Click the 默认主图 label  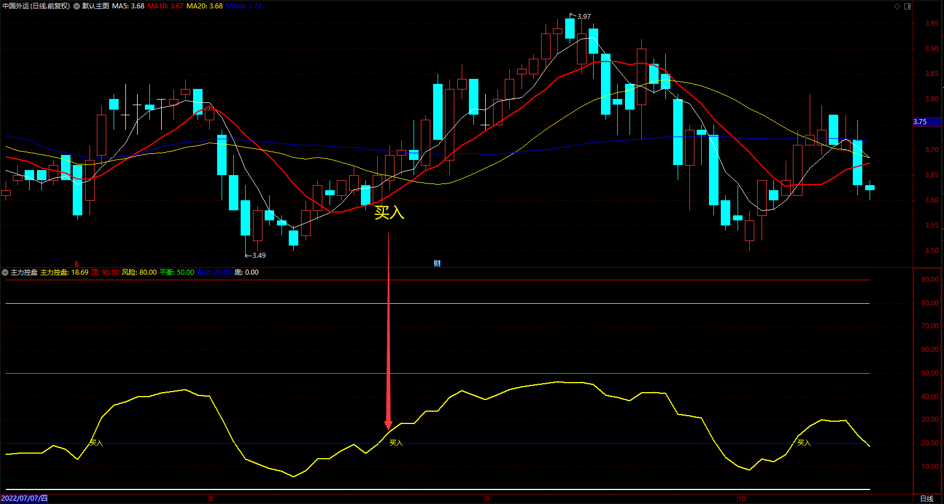[x=96, y=6]
